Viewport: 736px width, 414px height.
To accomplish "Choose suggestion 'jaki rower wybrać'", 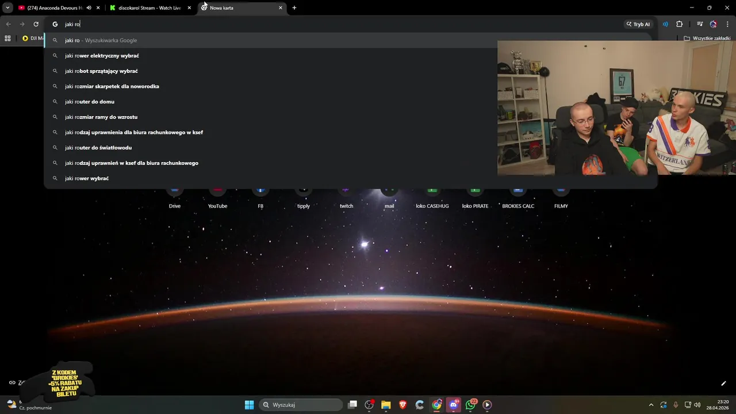I will tap(351, 178).
